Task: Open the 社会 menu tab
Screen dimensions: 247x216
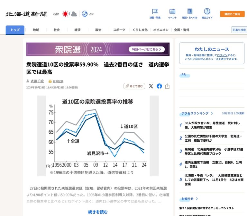Action: [x=57, y=30]
